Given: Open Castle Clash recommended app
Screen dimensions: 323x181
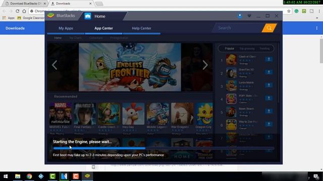Looking at the screenshot, I should click(x=109, y=114).
